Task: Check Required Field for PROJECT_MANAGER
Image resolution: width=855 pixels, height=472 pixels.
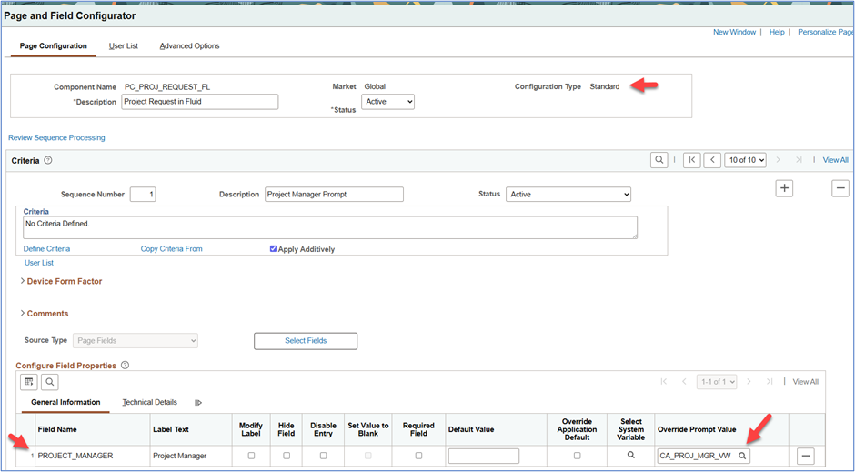Action: coord(418,456)
